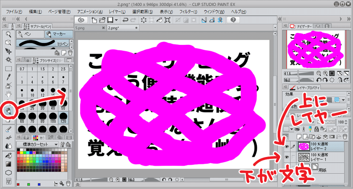Toggle Clip to layer below icon

point(297,129)
